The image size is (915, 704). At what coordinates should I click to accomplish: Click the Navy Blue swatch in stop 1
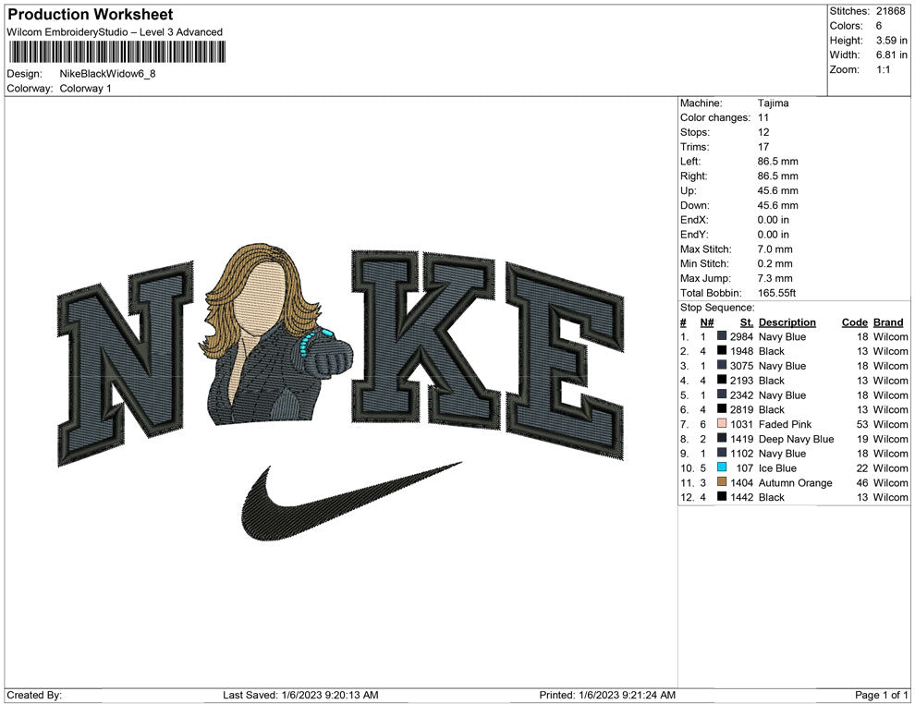[x=722, y=336]
